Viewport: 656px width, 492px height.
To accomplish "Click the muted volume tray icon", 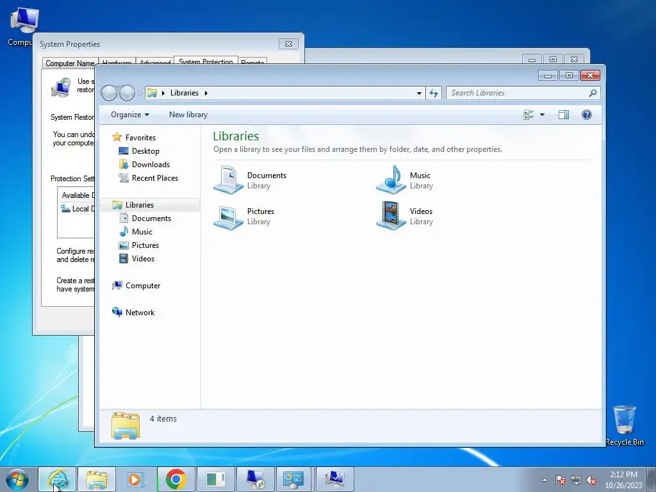I will pos(591,480).
